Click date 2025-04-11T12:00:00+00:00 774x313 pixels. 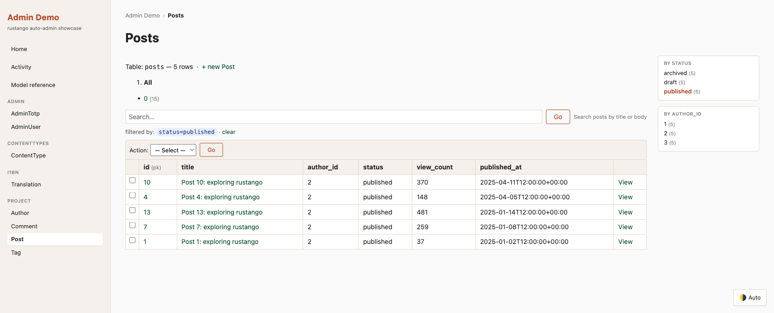tap(524, 182)
